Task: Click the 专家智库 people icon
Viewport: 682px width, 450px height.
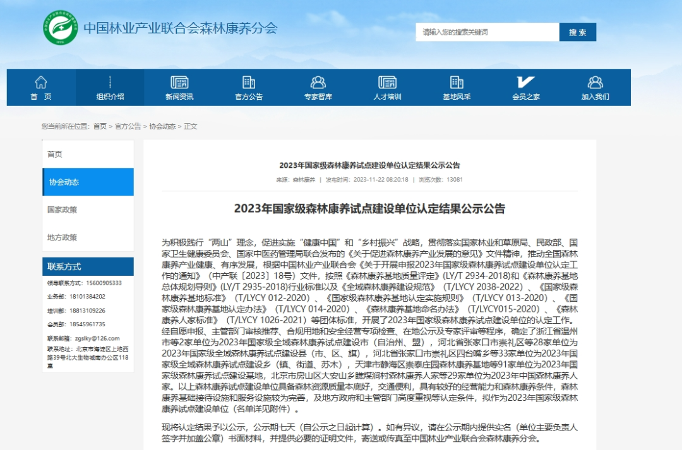Action: [318, 82]
